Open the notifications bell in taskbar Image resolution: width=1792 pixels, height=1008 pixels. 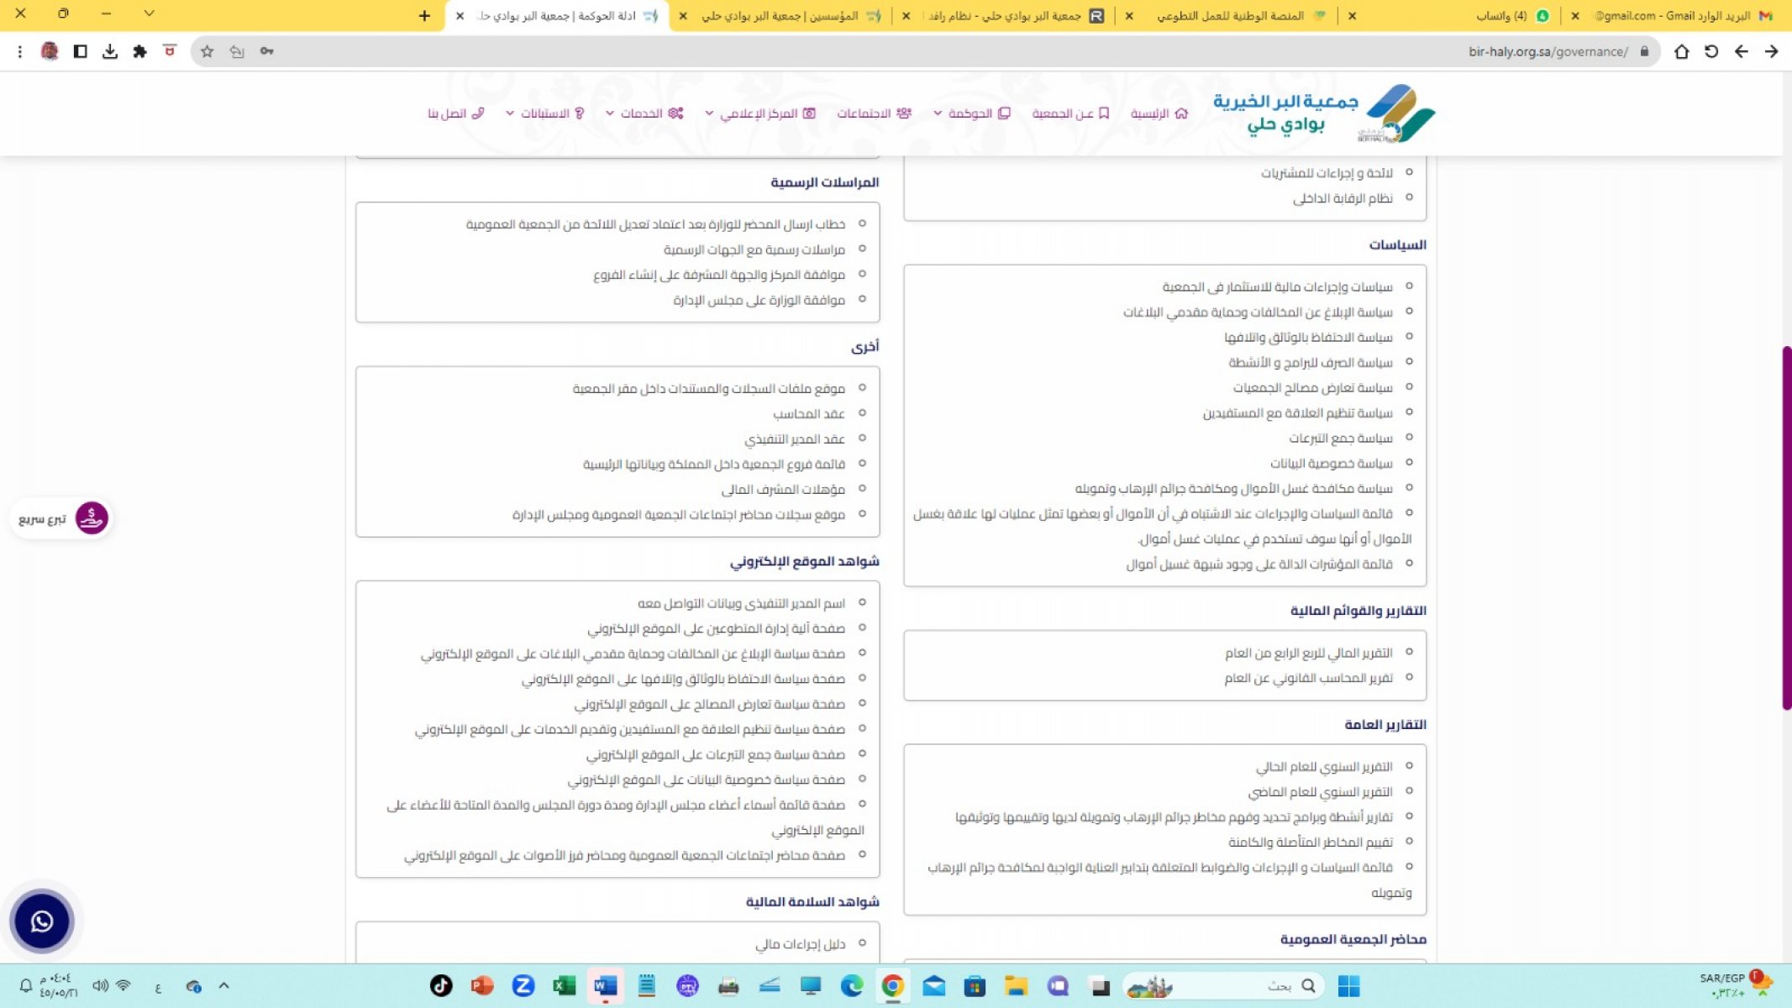point(25,985)
